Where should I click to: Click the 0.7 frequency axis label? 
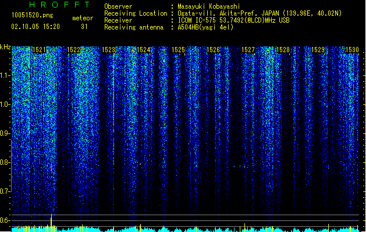click(x=5, y=191)
